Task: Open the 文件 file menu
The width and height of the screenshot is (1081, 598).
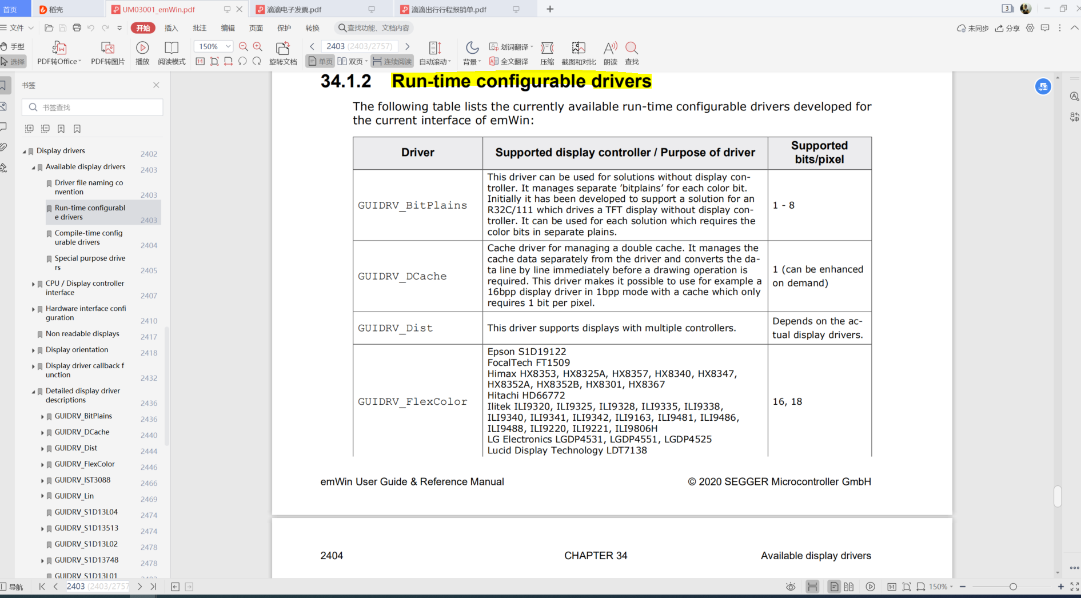Action: [x=17, y=27]
